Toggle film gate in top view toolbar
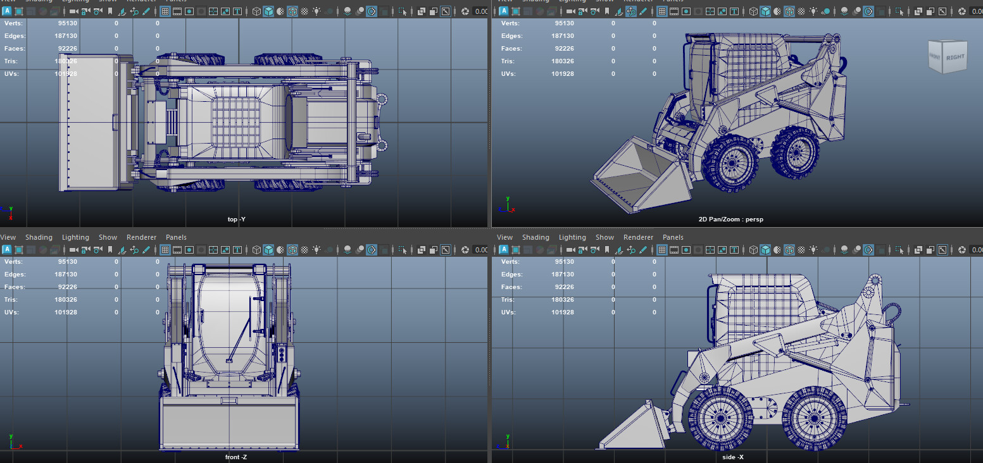The height and width of the screenshot is (463, 983). tap(177, 11)
